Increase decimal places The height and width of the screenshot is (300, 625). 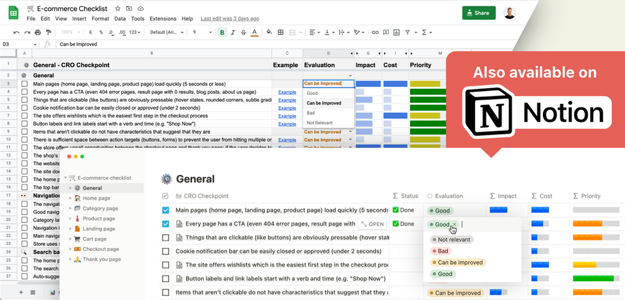[x=122, y=33]
